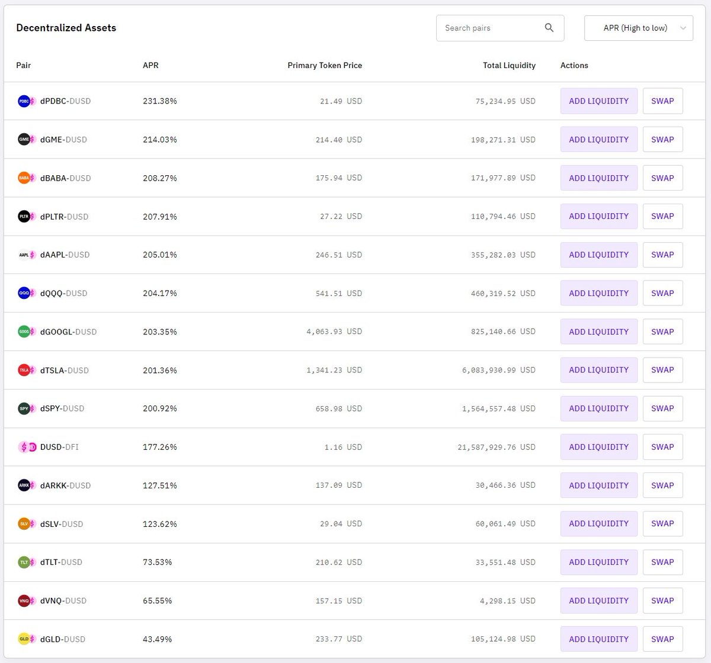Select the 6,083,930.99 USD liquidity value
This screenshot has width=711, height=663.
(x=499, y=370)
